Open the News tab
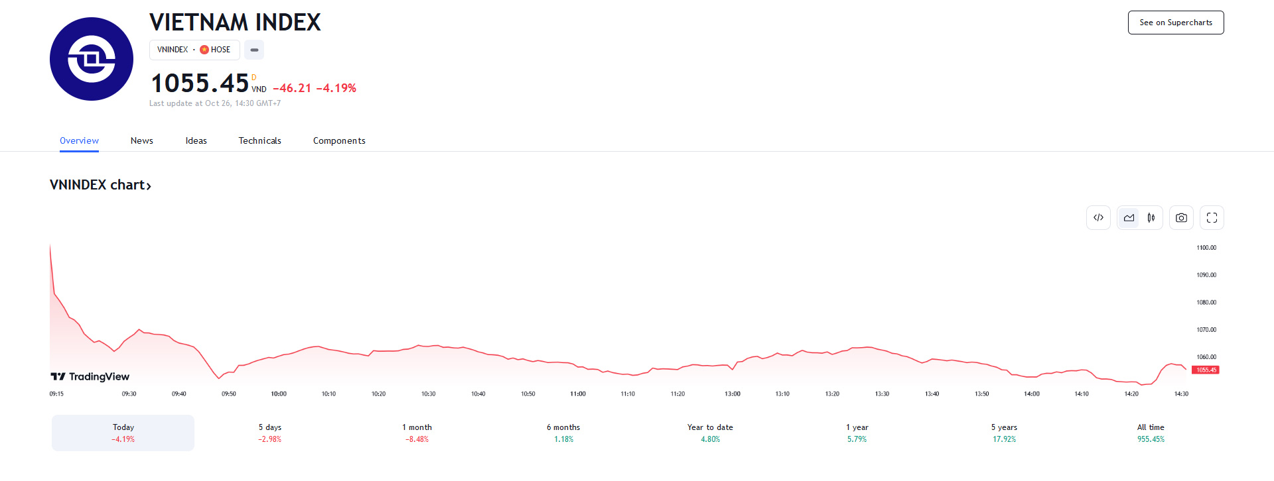The image size is (1274, 481). click(x=142, y=140)
